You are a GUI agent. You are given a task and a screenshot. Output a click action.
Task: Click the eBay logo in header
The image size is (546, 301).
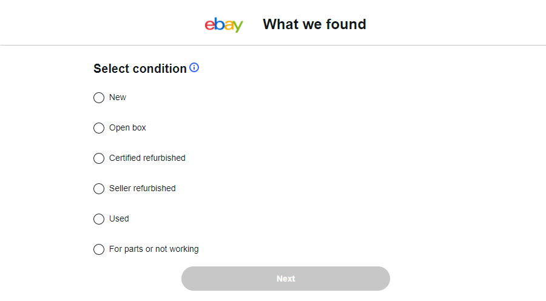224,25
